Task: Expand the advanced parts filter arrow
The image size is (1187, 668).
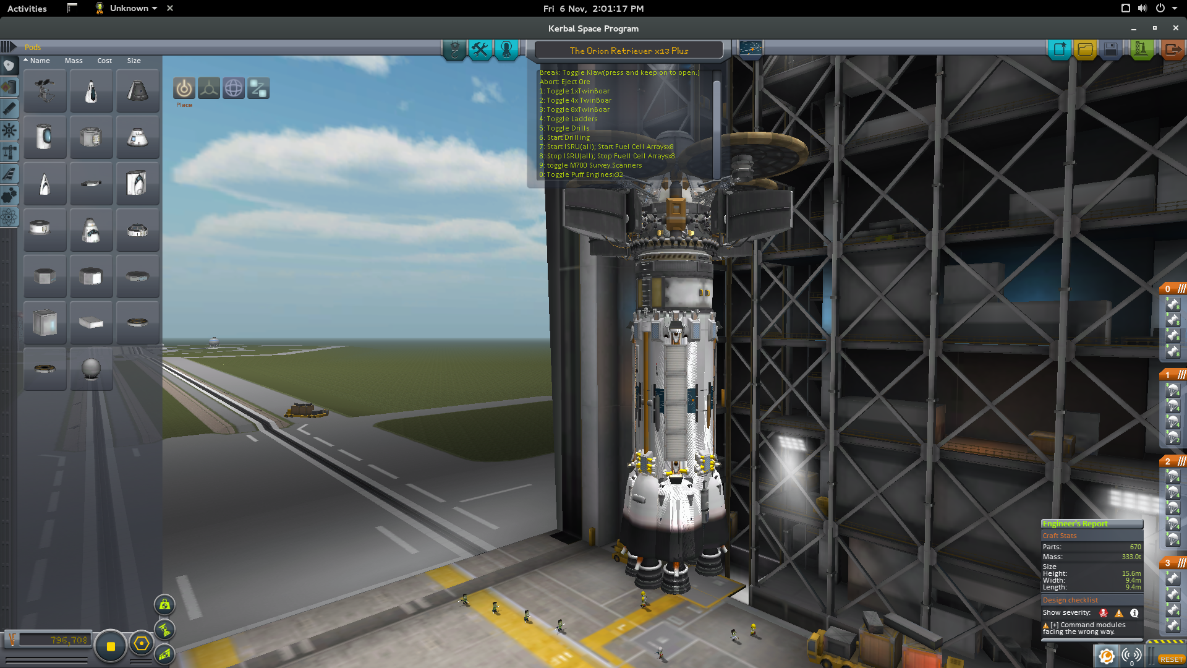Action: [9, 46]
